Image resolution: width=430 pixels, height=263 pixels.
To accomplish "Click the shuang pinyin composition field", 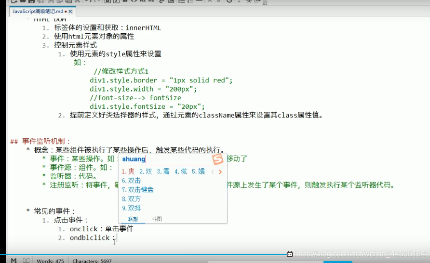I will tap(134, 159).
